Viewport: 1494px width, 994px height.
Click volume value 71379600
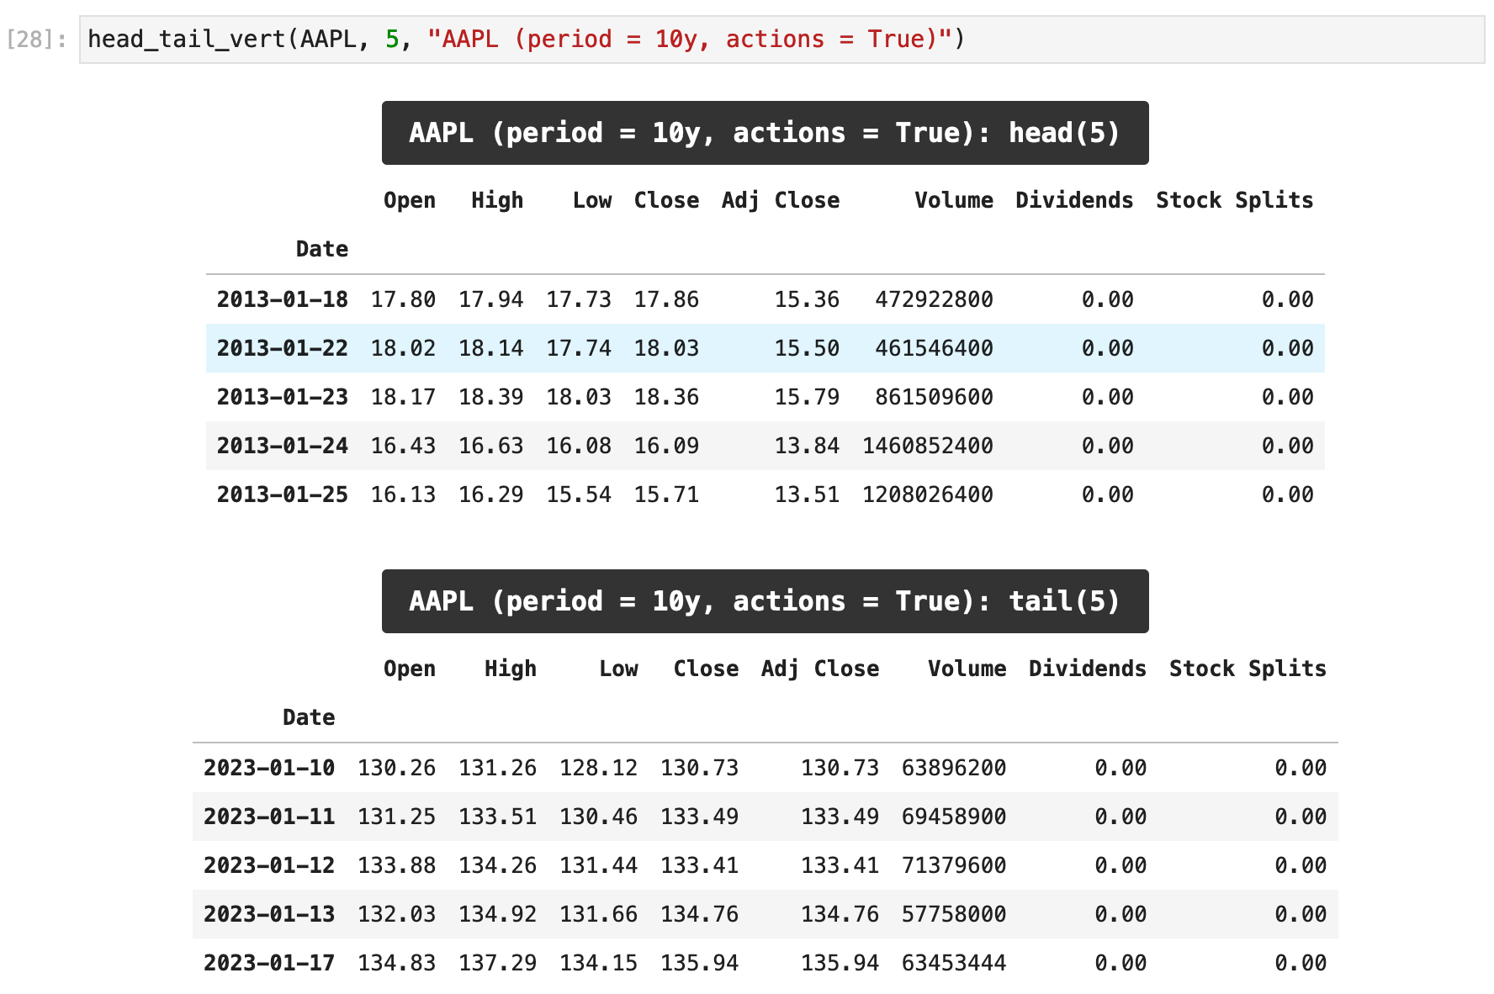click(954, 865)
